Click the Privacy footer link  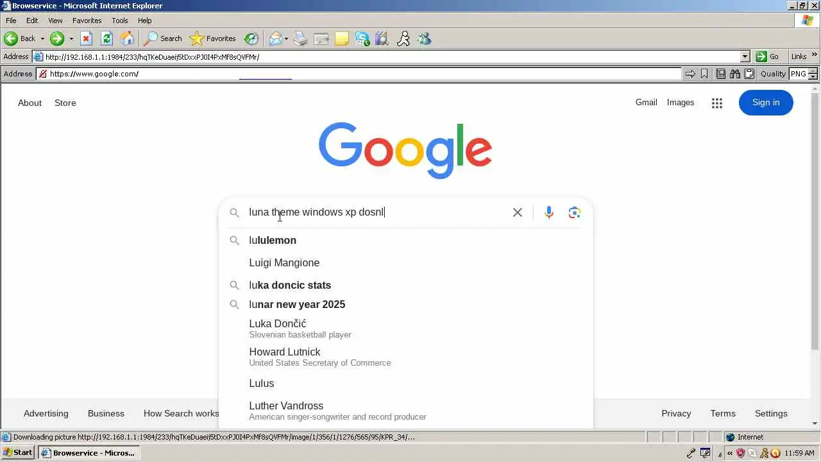[x=676, y=413]
